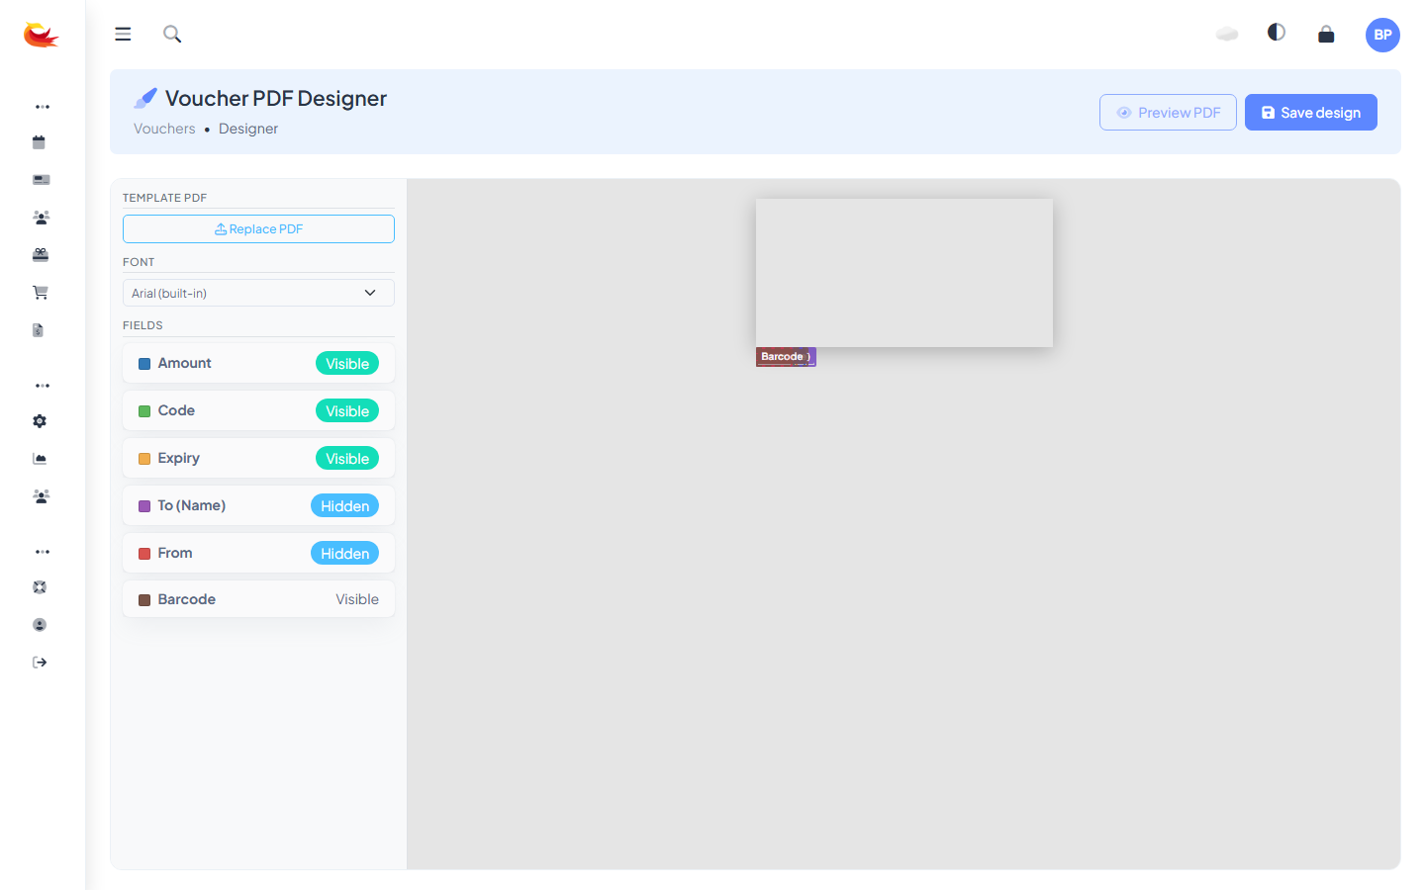Click the Replace PDF button
1425x890 pixels.
pos(258,228)
